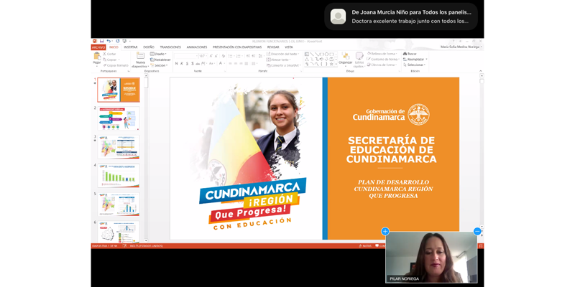Open the Sección dropdown
Screen dimensions: 575x287
pos(159,65)
